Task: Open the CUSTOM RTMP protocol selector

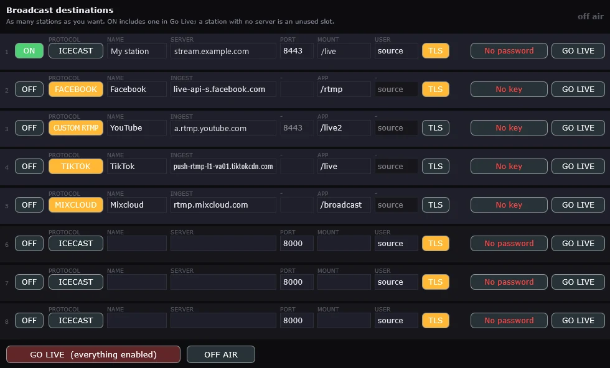Action: 76,128
